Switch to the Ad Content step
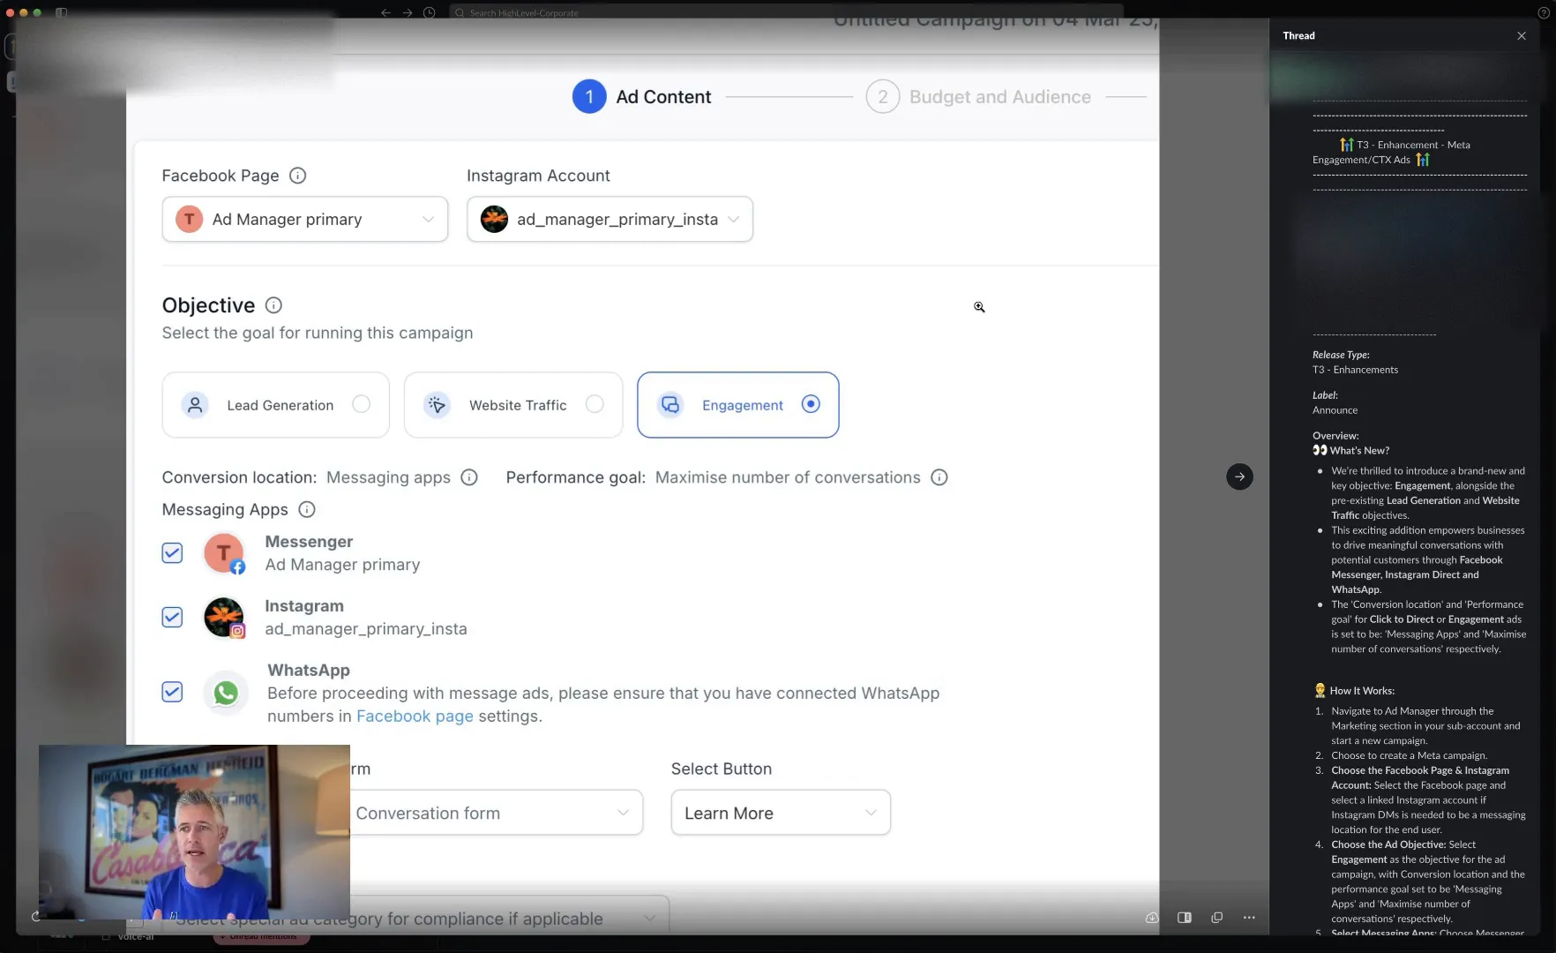Viewport: 1556px width, 953px height. point(663,97)
